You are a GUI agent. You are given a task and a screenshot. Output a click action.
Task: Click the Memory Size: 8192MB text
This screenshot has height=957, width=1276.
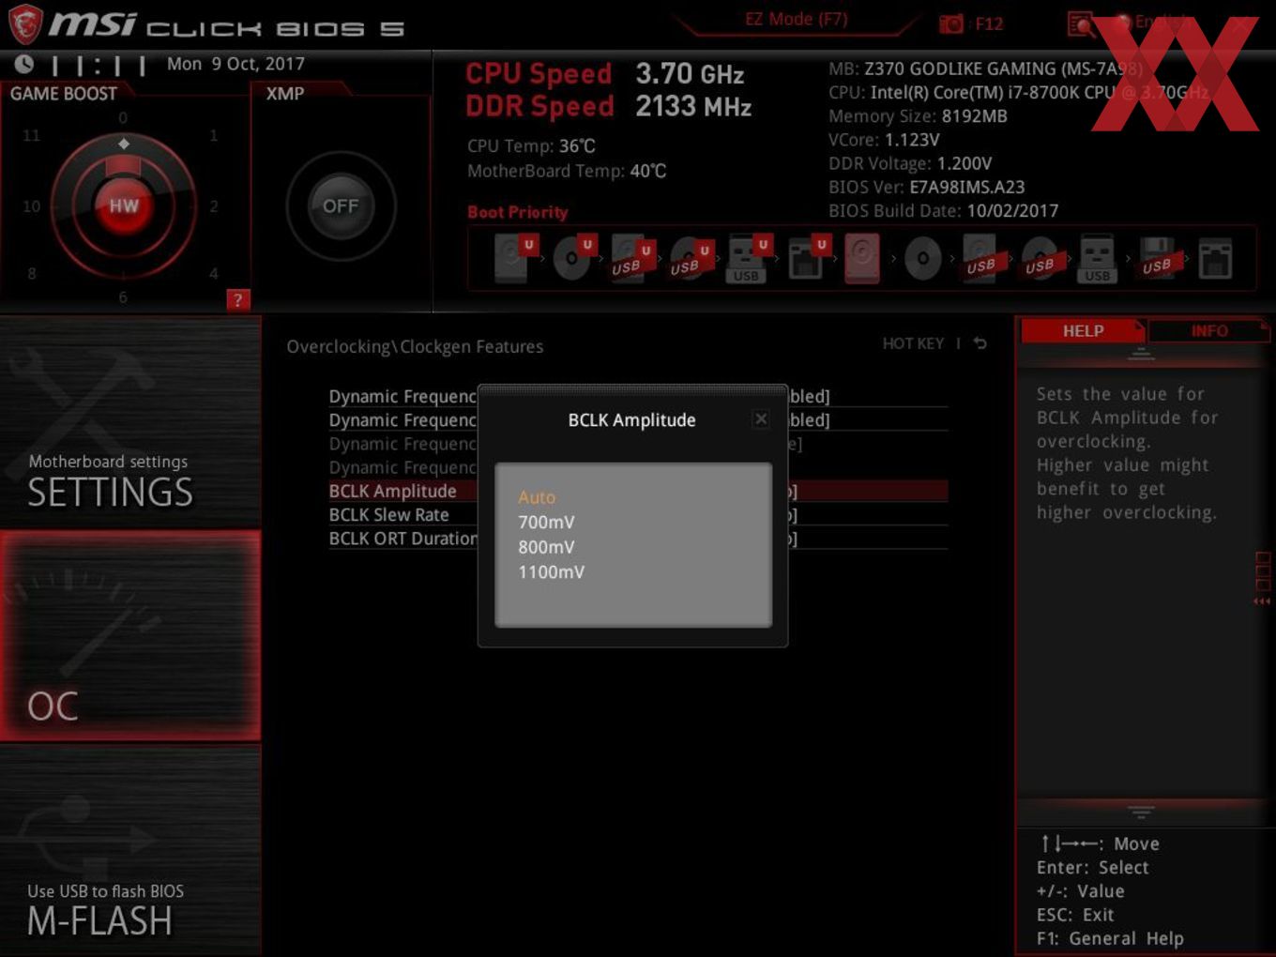[918, 116]
